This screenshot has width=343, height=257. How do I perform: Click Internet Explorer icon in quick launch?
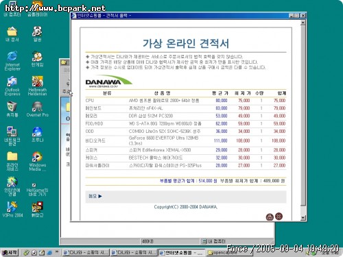click(49, 253)
